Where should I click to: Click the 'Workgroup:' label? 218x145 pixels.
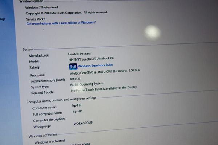tap(42, 127)
